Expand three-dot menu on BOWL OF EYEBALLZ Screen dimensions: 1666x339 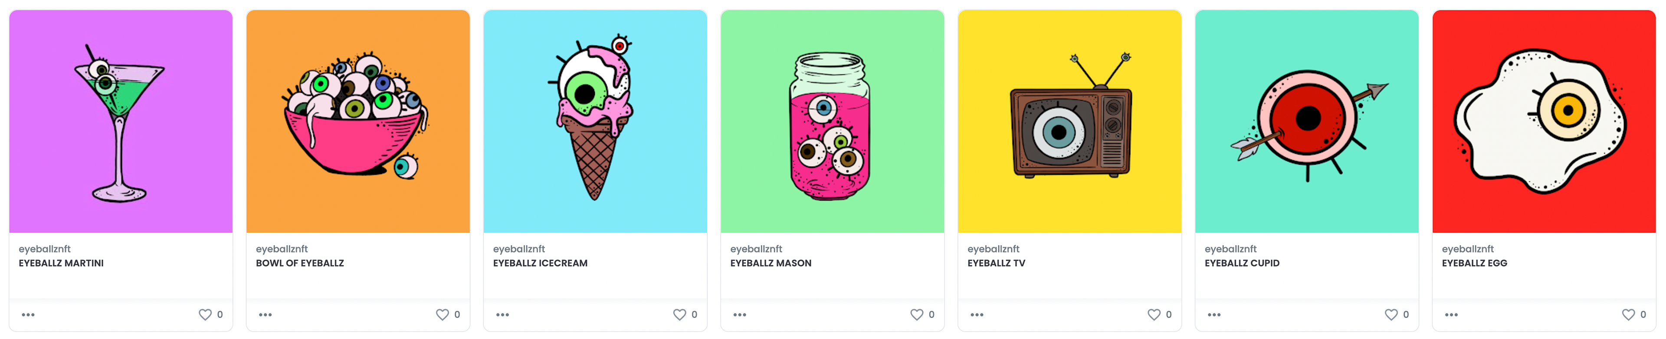[266, 315]
